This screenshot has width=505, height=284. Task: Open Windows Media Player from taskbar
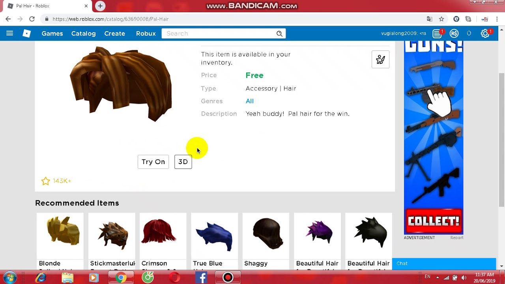(x=94, y=278)
